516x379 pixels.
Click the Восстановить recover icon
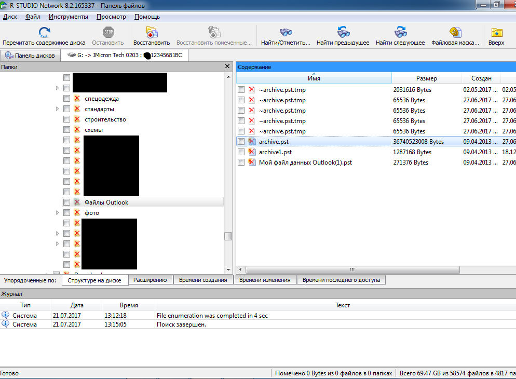click(x=152, y=32)
